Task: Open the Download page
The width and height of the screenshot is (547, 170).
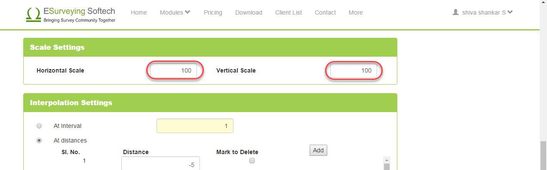Action: point(249,12)
